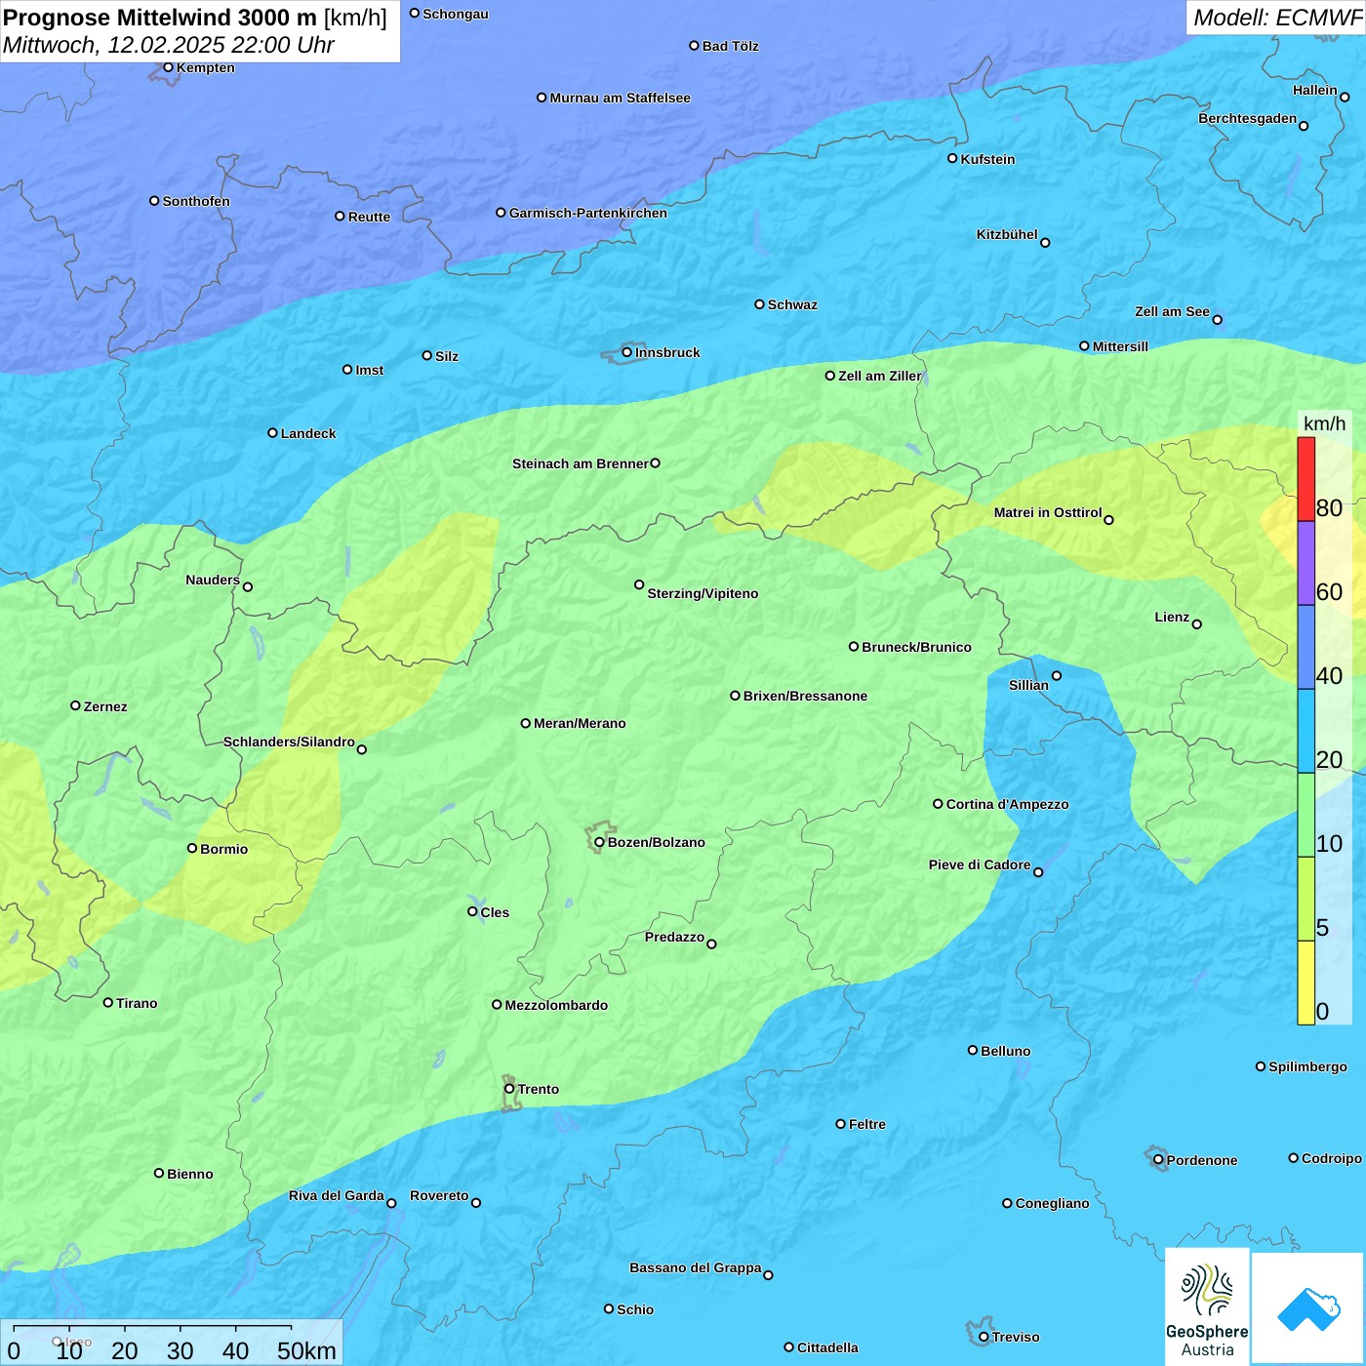Click the Treviso city label
This screenshot has width=1366, height=1366.
pyautogui.click(x=1016, y=1337)
